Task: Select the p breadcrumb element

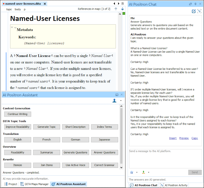Action: click(x=25, y=9)
